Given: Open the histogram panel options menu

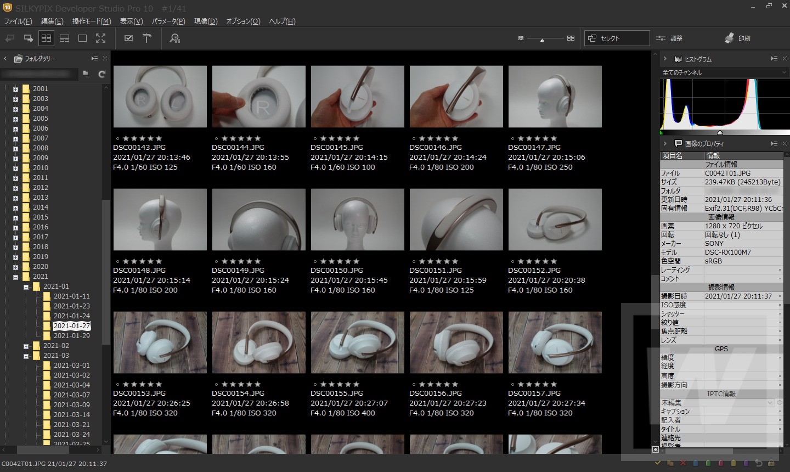Looking at the screenshot, I should click(x=774, y=59).
